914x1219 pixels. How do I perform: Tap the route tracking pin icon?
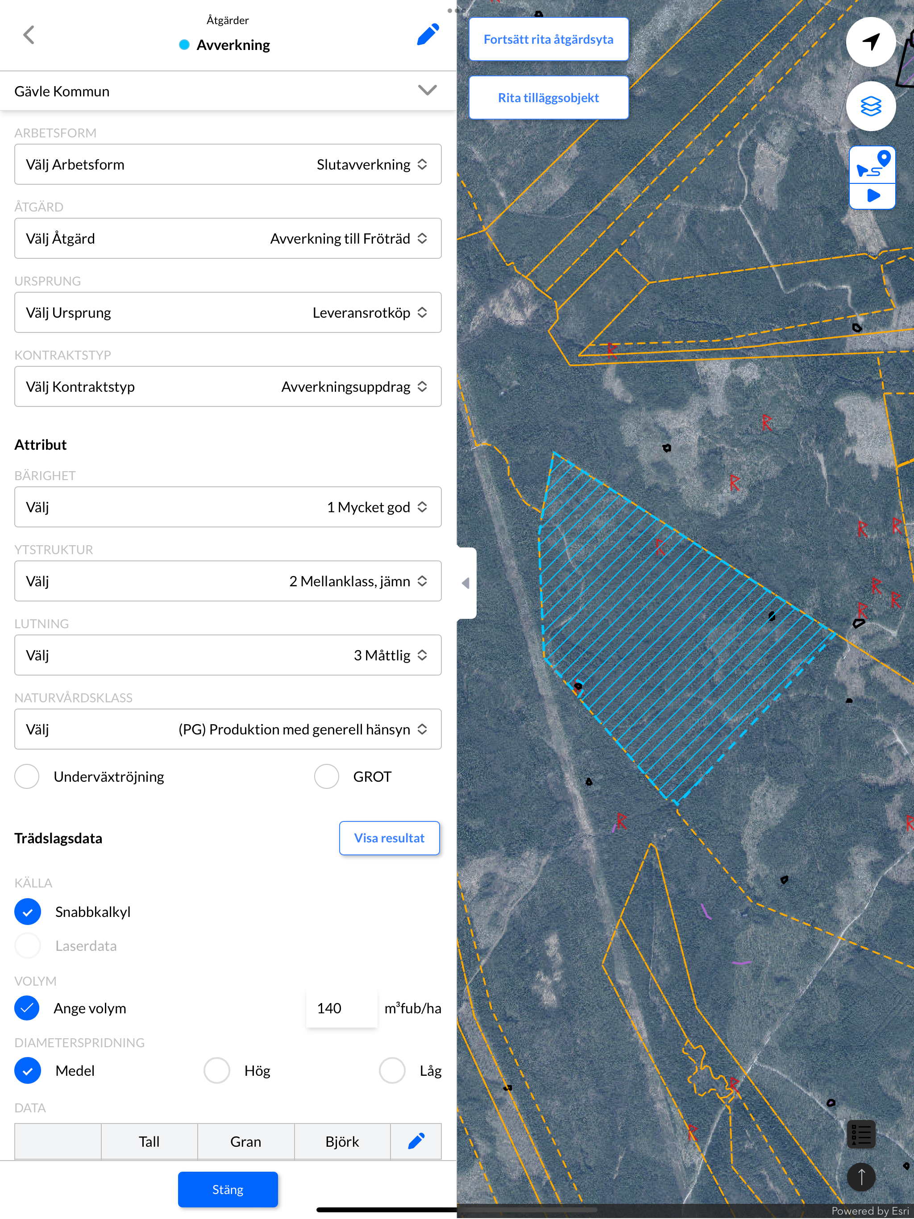(872, 164)
